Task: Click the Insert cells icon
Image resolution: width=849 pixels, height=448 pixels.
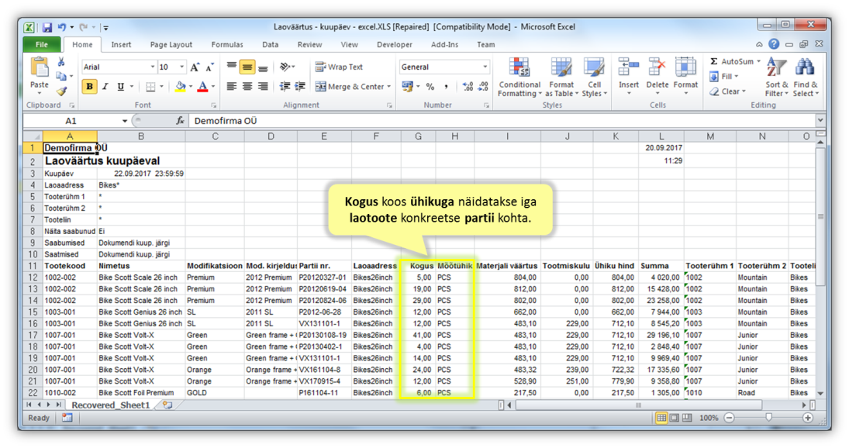Action: pos(629,68)
